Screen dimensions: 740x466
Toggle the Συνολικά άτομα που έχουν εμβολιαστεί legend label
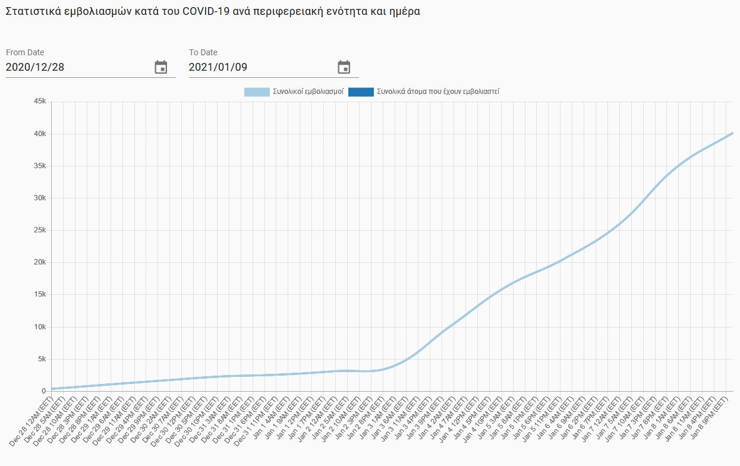point(438,92)
